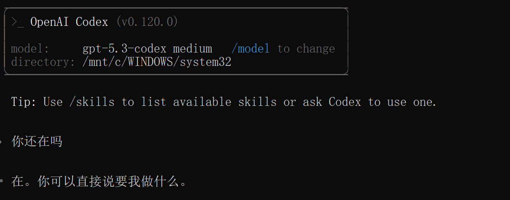
Task: Click the bullet marker before the reply
Action: tap(2, 181)
